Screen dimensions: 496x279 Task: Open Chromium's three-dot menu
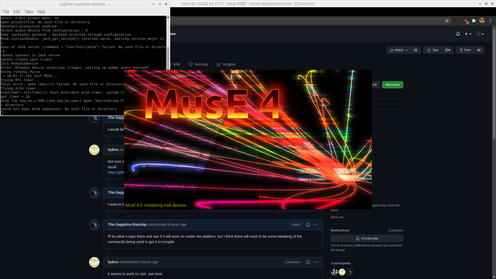tap(491, 21)
